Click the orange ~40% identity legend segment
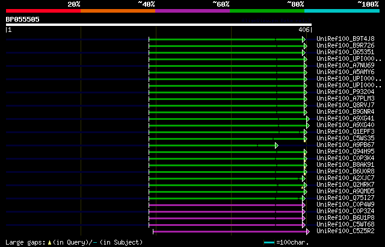This screenshot has width=385, height=247. 118,11
